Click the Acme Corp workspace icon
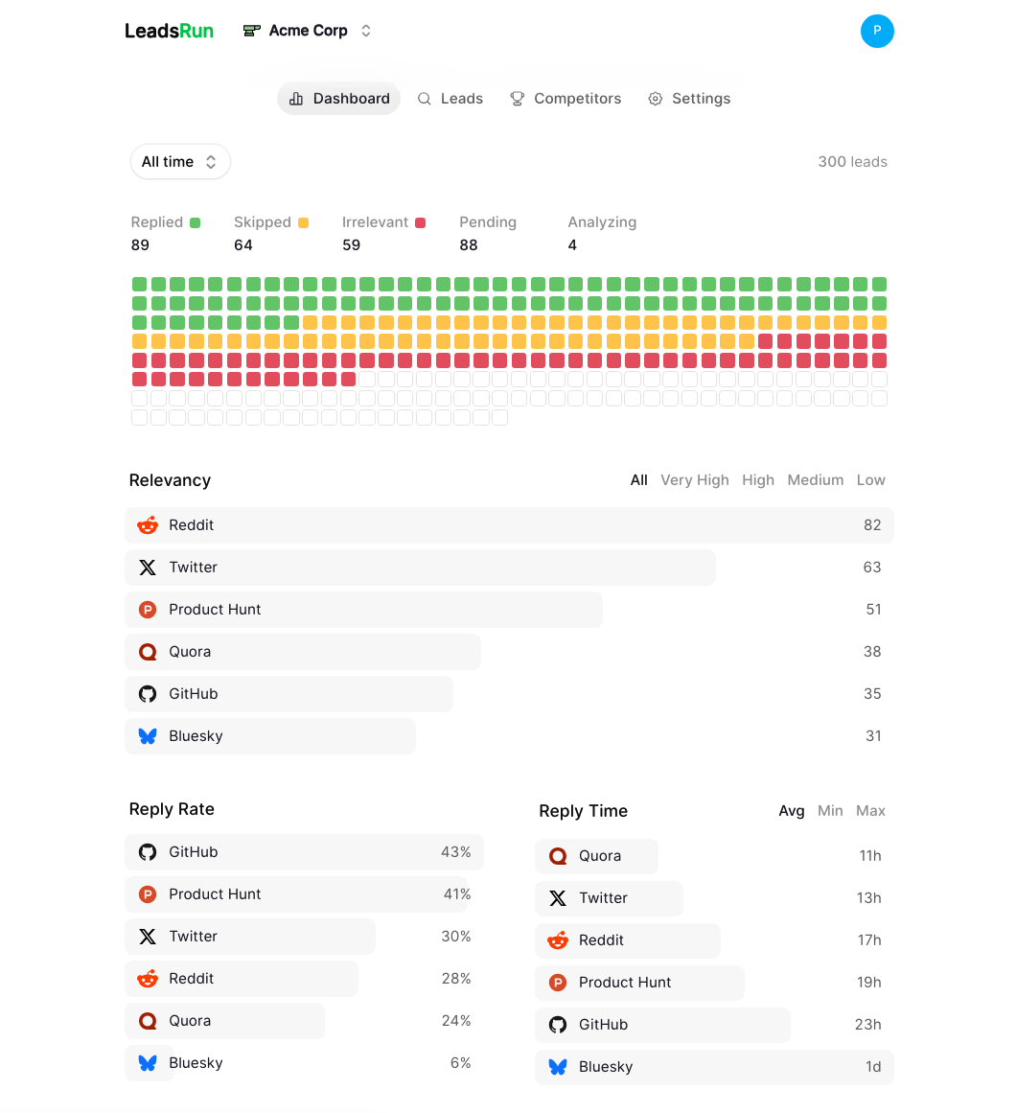 coord(251,30)
